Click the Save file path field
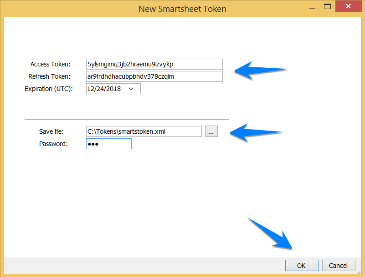The width and height of the screenshot is (365, 277). pyautogui.click(x=144, y=131)
